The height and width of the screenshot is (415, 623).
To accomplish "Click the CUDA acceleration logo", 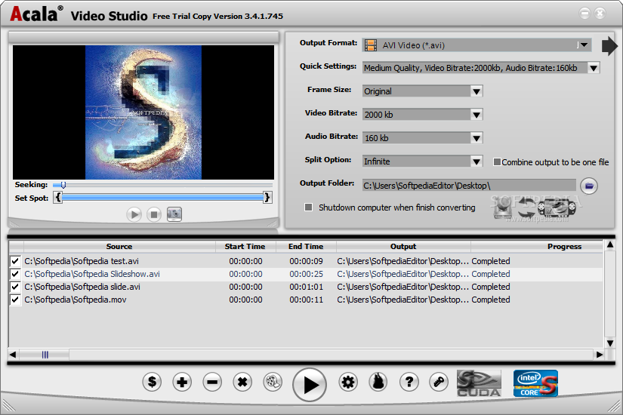I will (479, 383).
